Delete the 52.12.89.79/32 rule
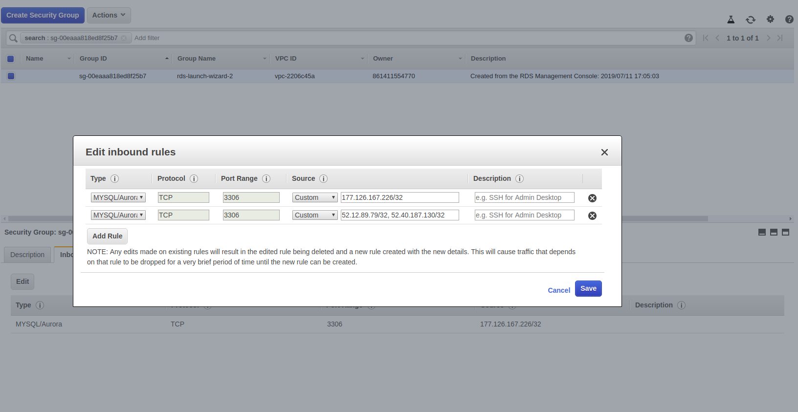The width and height of the screenshot is (798, 412). pyautogui.click(x=592, y=216)
